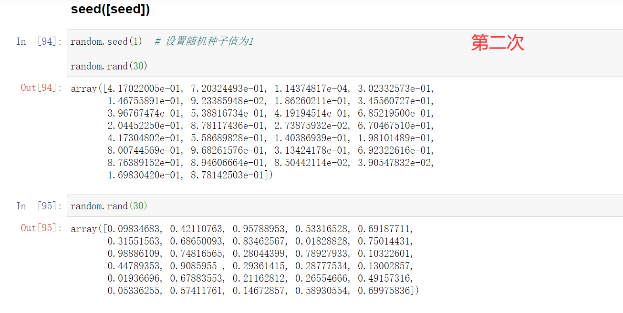Click the seed([seed]) heading
The height and width of the screenshot is (313, 623).
click(110, 9)
